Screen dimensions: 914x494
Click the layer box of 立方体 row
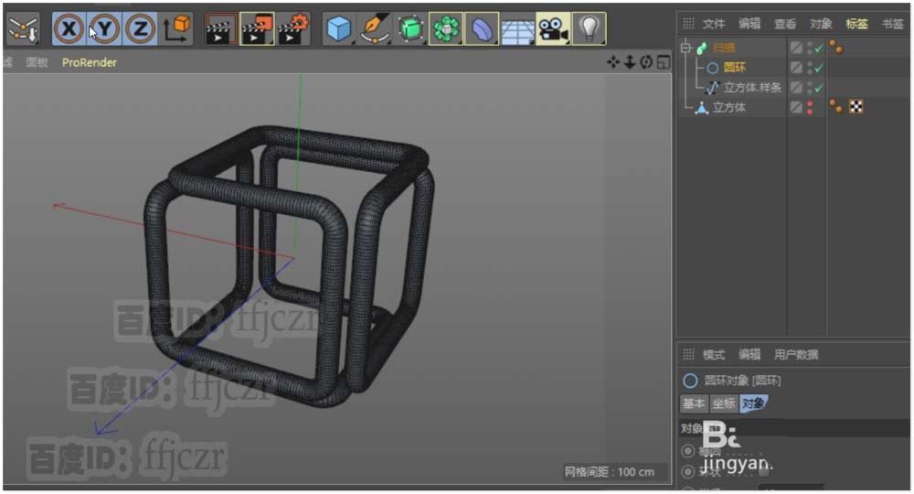point(796,107)
